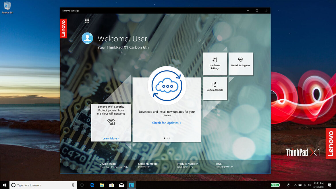Open the People icon in the system tray

point(288,185)
